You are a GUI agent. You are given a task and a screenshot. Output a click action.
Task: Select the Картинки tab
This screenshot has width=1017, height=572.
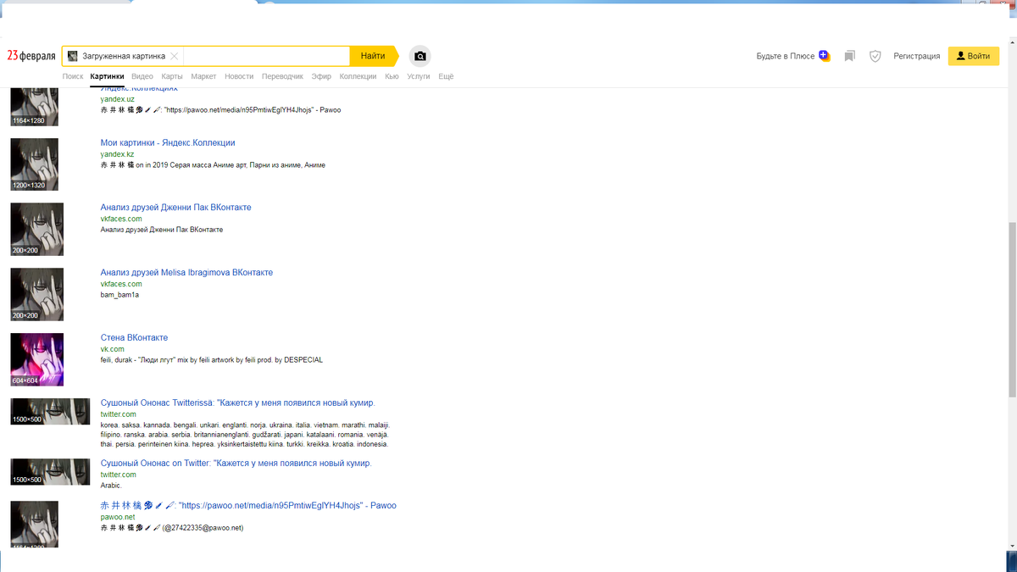(x=108, y=76)
